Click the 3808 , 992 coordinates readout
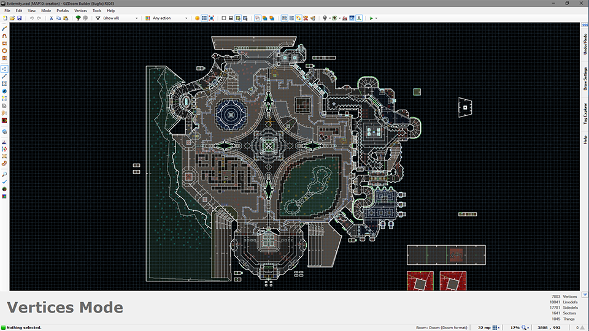 click(549, 327)
